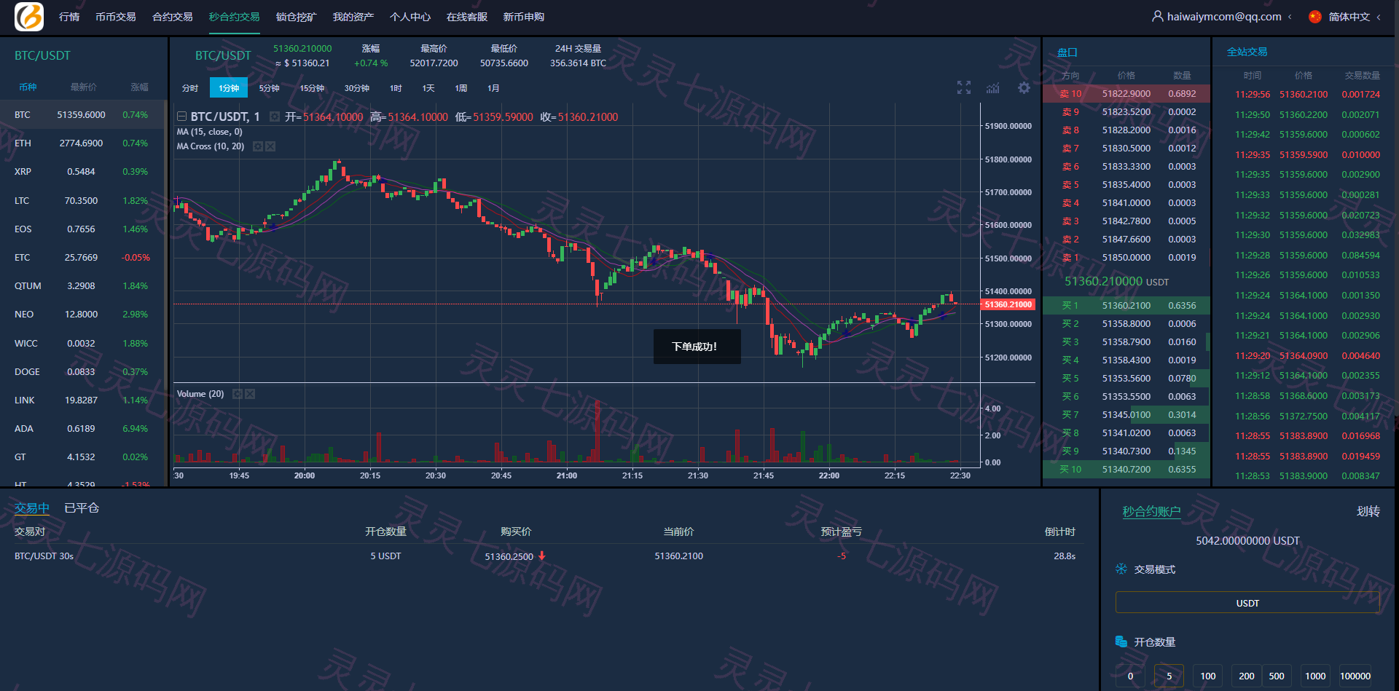
Task: Switch chart to 分时 view
Action: (x=190, y=88)
